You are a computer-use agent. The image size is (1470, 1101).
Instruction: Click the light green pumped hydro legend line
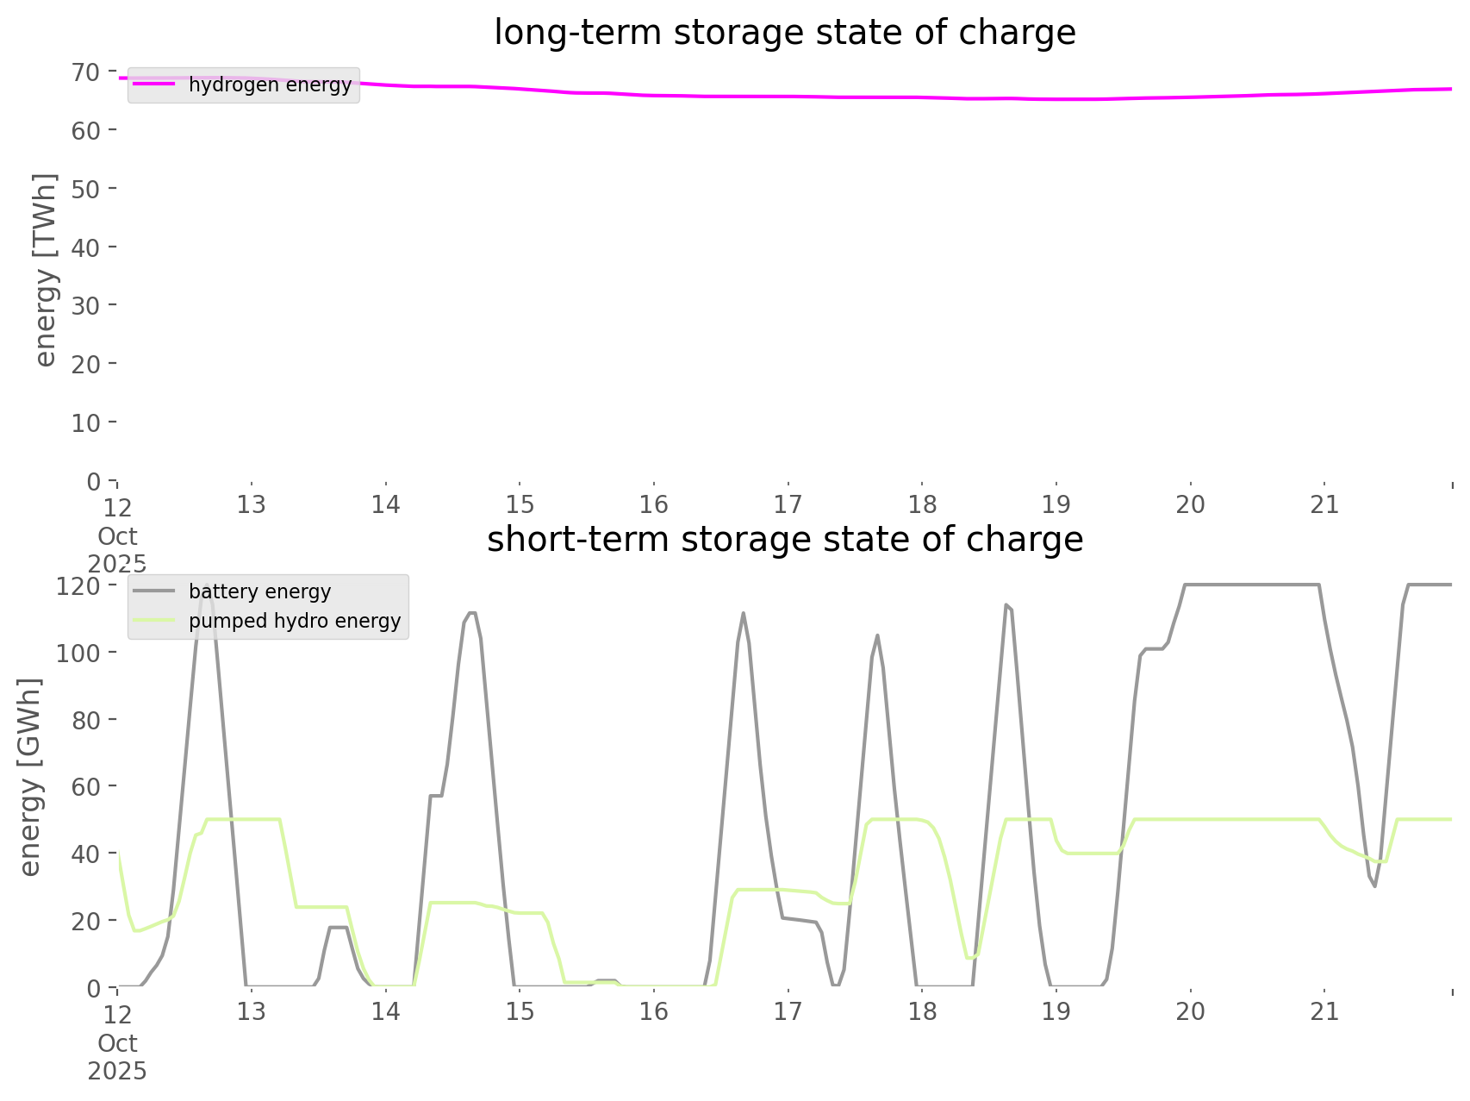pyautogui.click(x=154, y=621)
